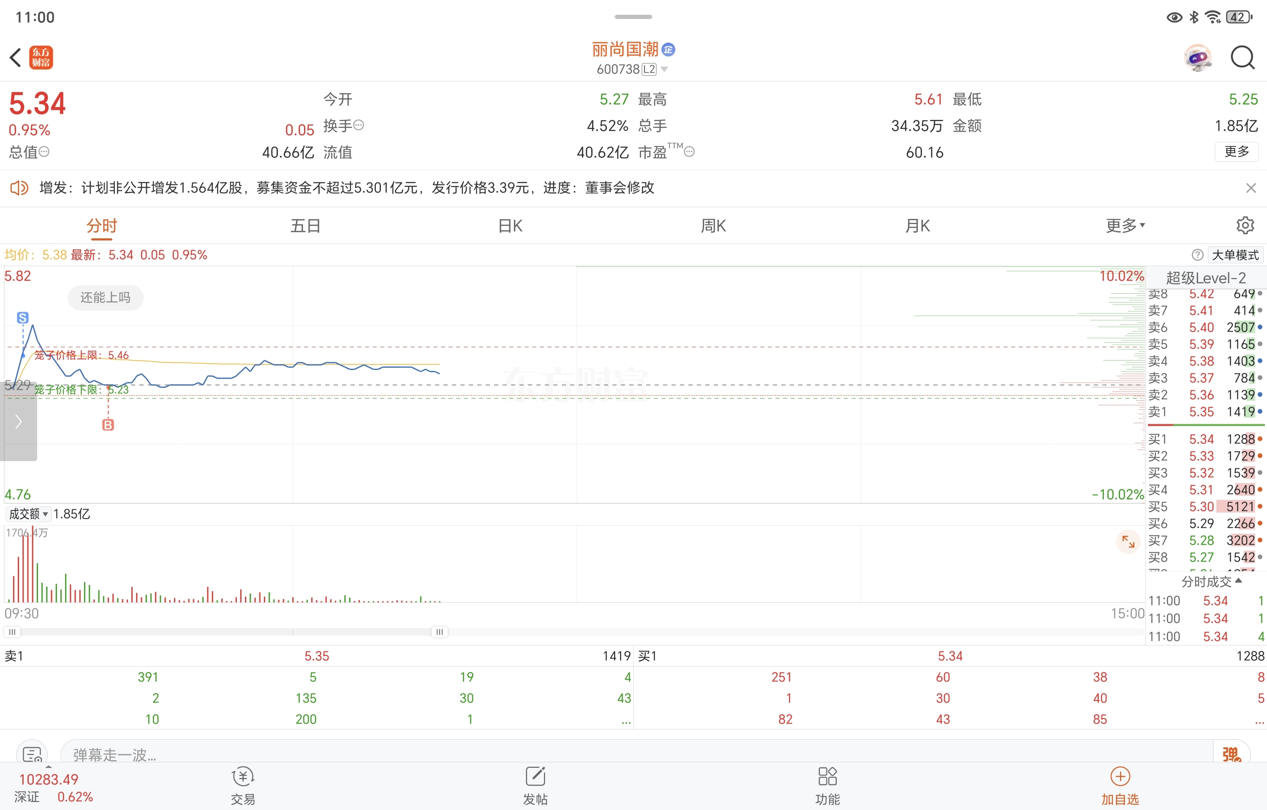This screenshot has width=1267, height=810.
Task: Tap the left timeline range handle
Action: [x=12, y=632]
